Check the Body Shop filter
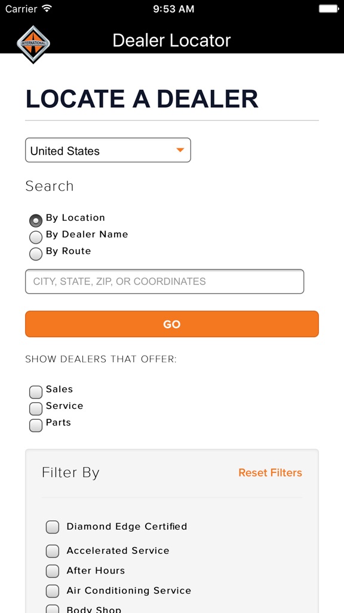This screenshot has width=344, height=613. [x=52, y=609]
